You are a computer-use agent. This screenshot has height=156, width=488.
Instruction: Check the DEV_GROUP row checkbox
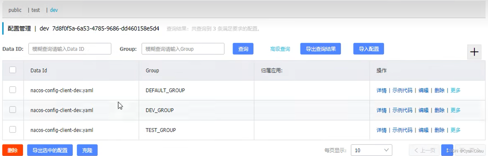(x=13, y=109)
